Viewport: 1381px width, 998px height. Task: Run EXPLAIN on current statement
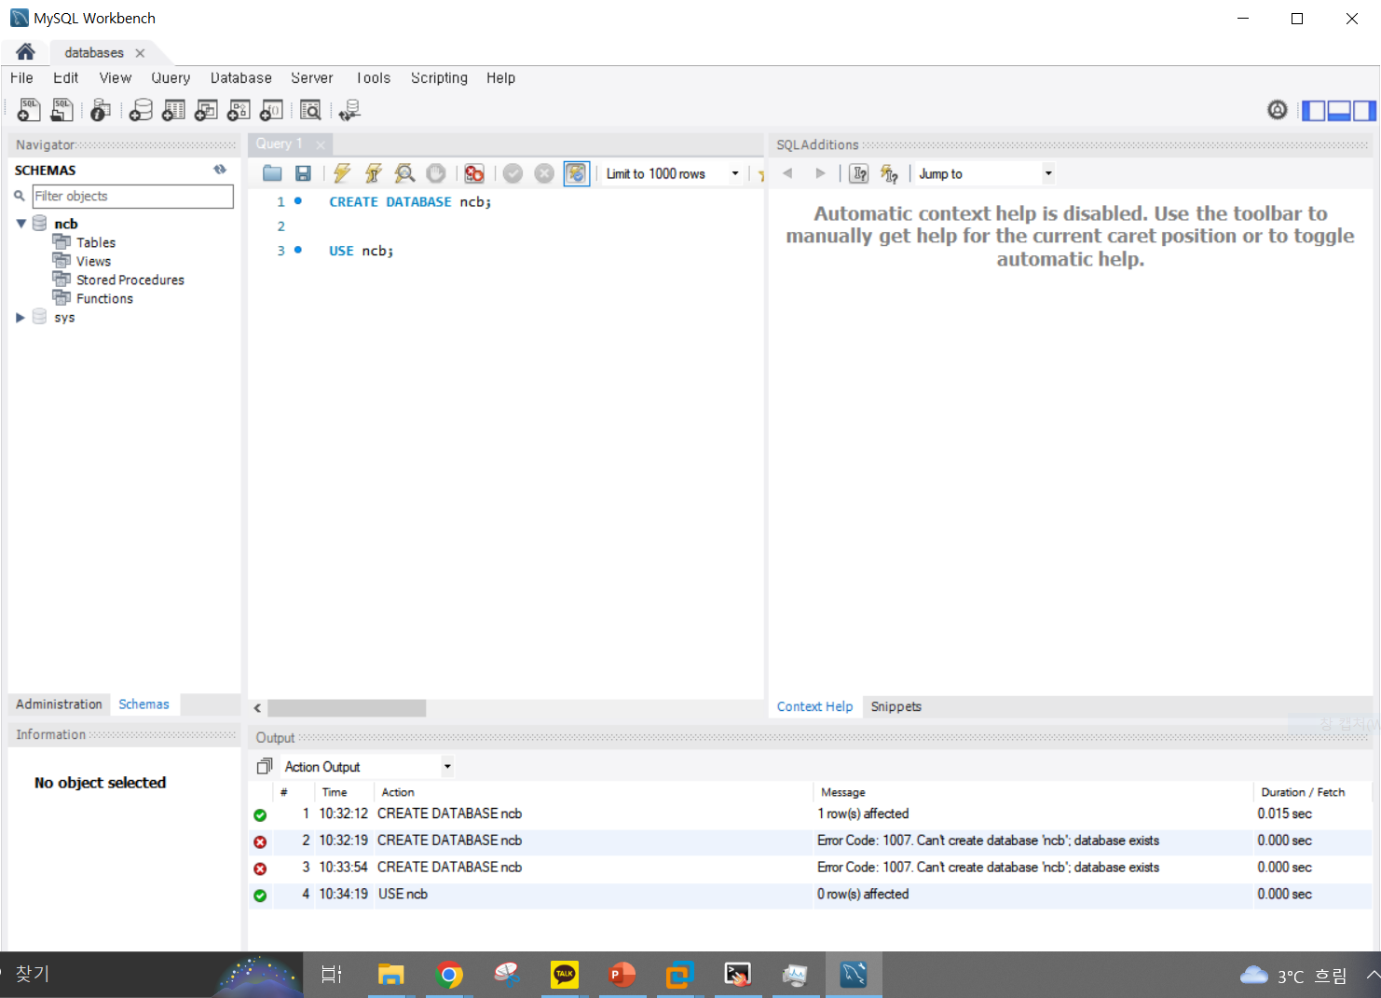click(x=404, y=173)
